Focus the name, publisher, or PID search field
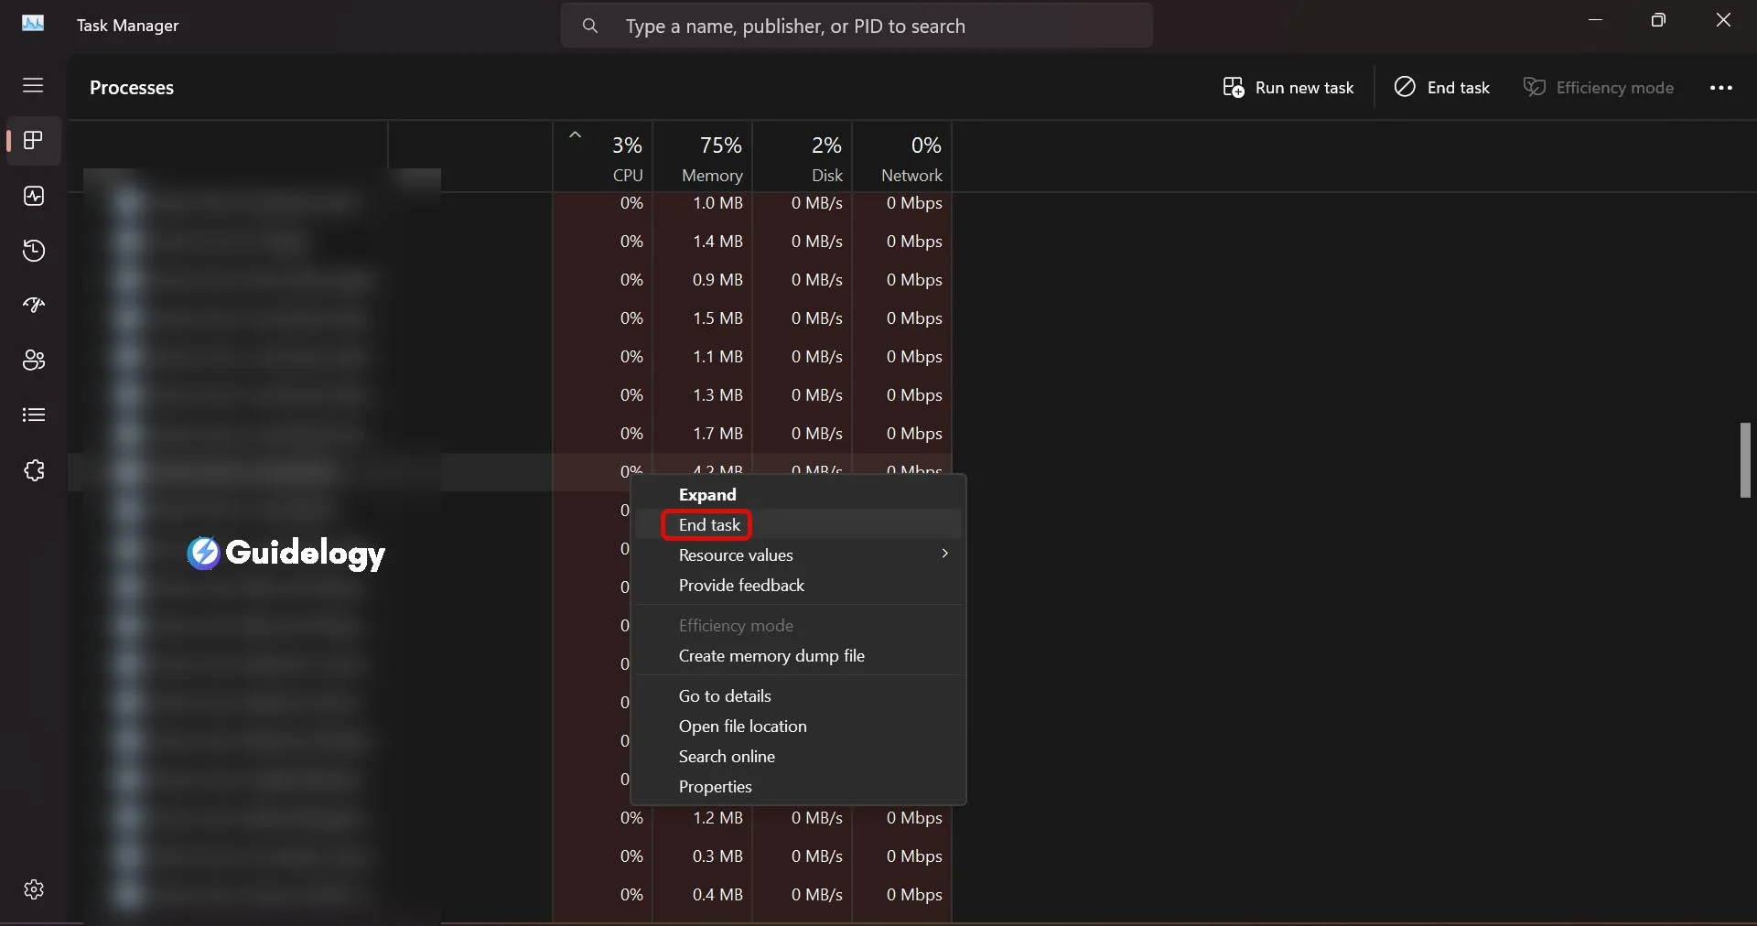The height and width of the screenshot is (926, 1757). tap(857, 26)
